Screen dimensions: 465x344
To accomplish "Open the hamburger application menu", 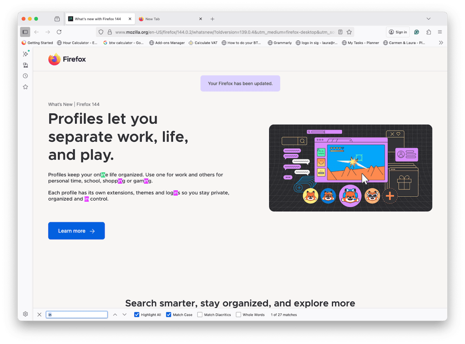I will pyautogui.click(x=440, y=32).
